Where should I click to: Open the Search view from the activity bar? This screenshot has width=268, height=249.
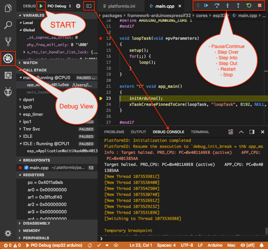click(8, 25)
